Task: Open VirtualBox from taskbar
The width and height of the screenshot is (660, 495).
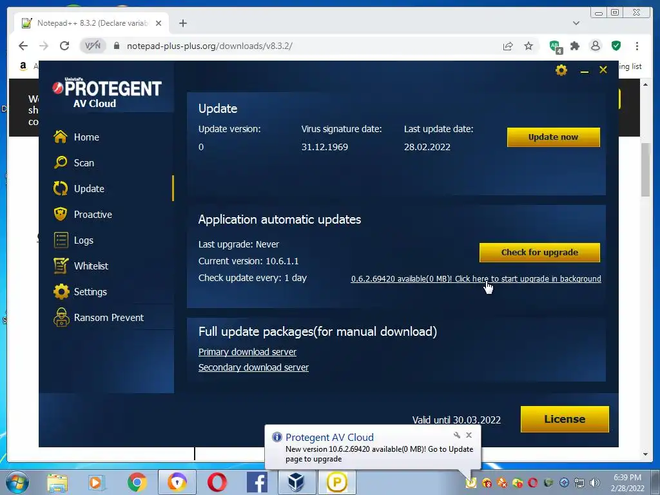Action: click(296, 482)
